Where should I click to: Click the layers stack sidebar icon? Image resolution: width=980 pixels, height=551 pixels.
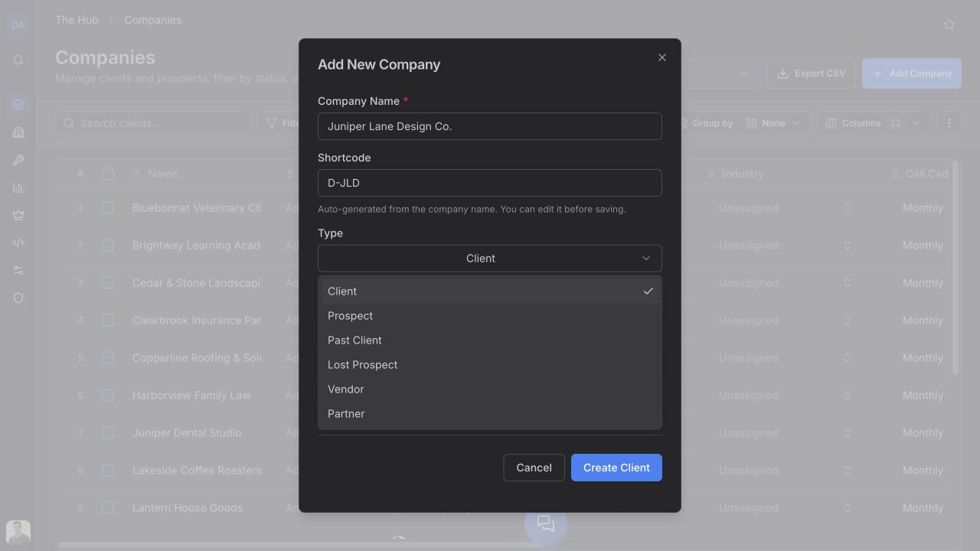click(x=18, y=105)
